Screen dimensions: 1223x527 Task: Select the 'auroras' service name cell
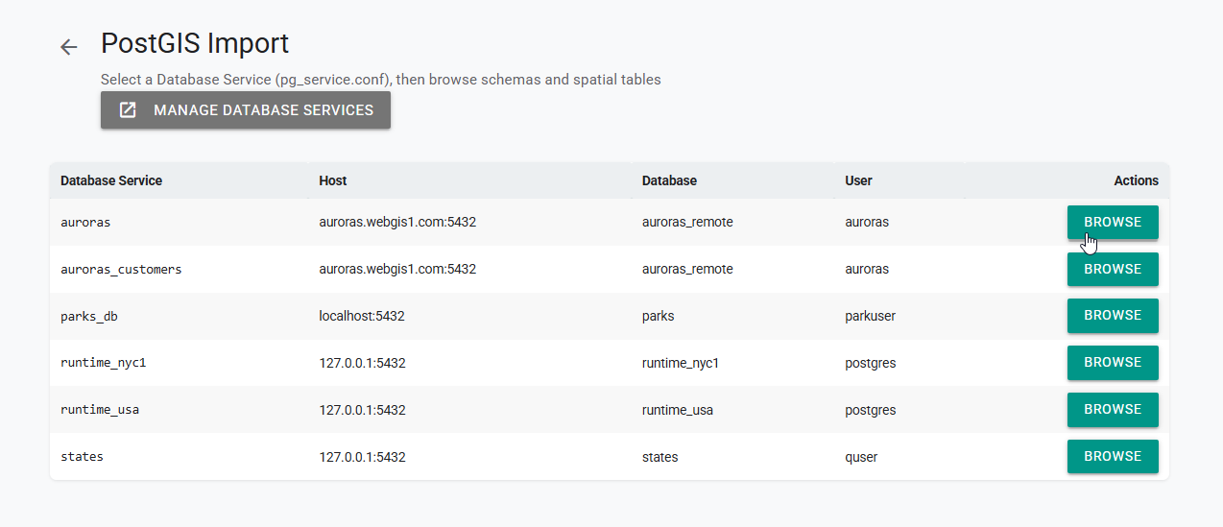(85, 222)
